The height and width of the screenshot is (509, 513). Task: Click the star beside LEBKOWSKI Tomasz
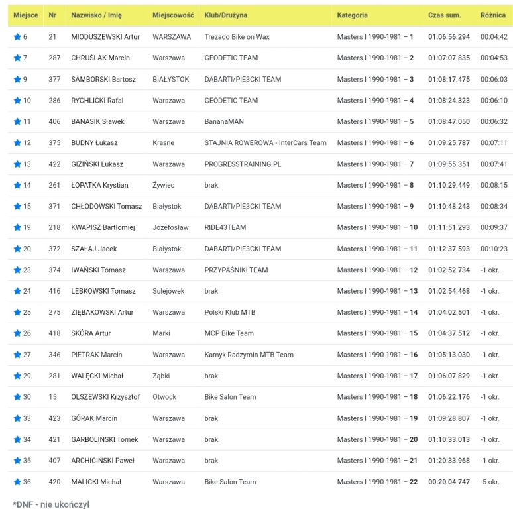pos(17,291)
